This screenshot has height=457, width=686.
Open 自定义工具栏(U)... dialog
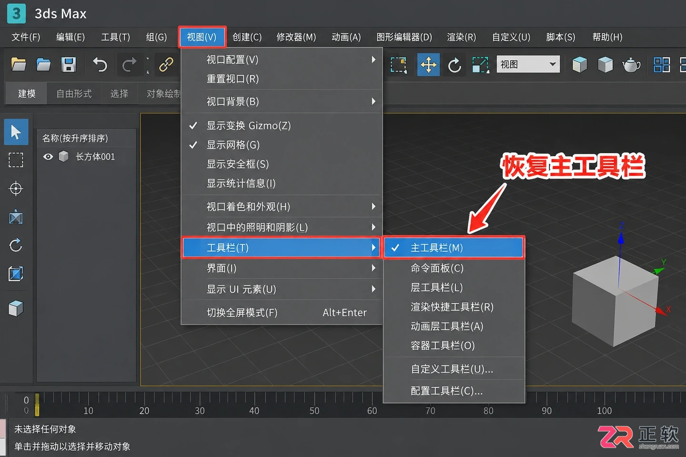click(x=454, y=369)
